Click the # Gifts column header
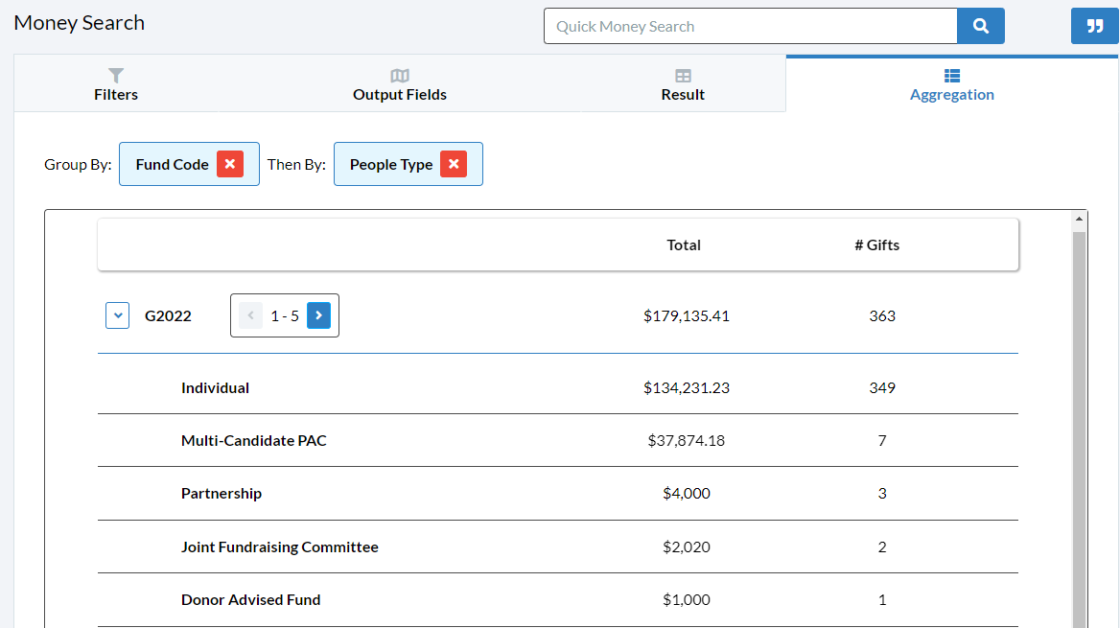Viewport: 1120px width, 628px height. [x=877, y=245]
